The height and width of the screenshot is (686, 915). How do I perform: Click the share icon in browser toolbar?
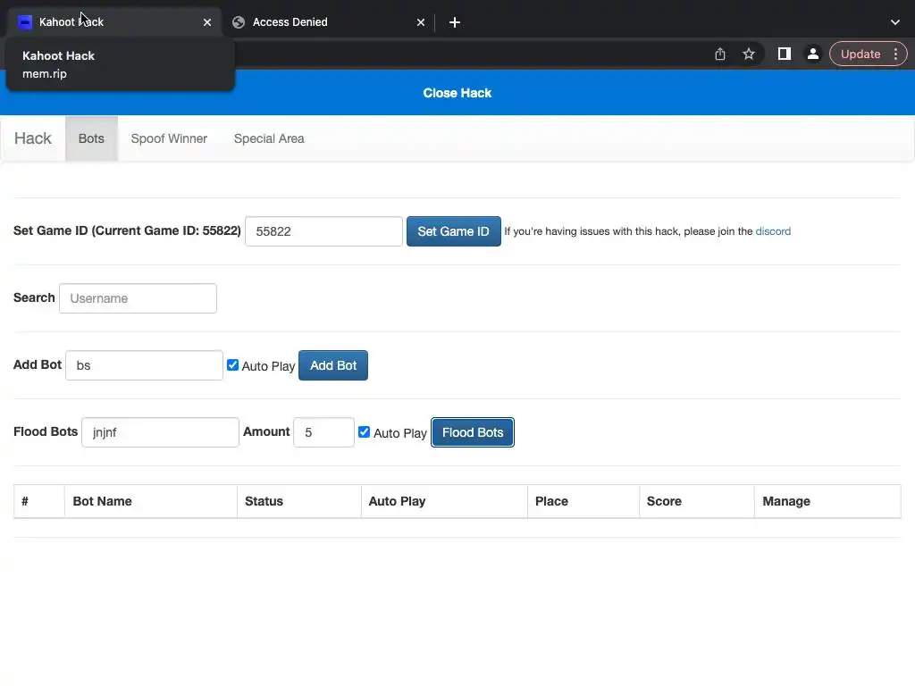[720, 54]
